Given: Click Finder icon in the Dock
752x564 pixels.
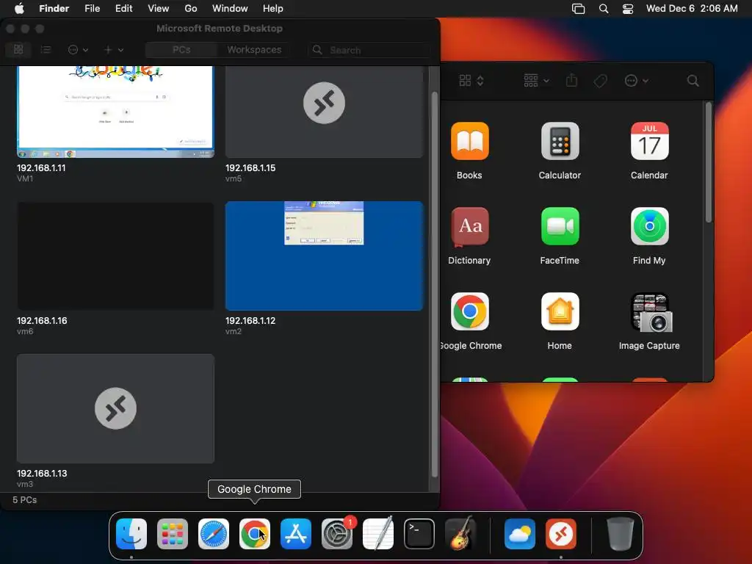Looking at the screenshot, I should [x=131, y=534].
